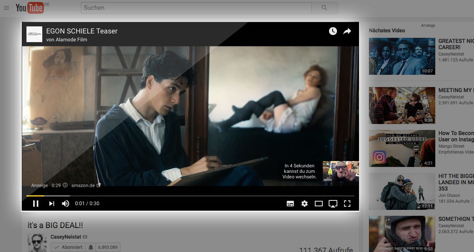The height and width of the screenshot is (252, 474).
Task: Click the 2.391.691 Aufrufe view count
Action: click(x=456, y=103)
